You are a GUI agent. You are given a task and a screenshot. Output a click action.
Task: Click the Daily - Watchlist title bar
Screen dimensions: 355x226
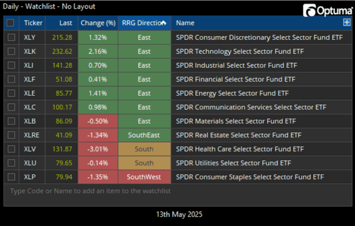50,7
